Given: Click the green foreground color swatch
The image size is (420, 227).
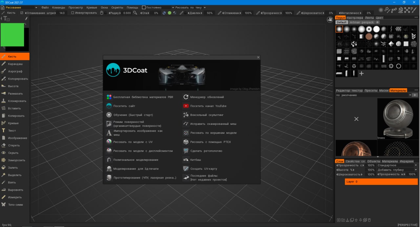Looking at the screenshot, I should click(12, 35).
